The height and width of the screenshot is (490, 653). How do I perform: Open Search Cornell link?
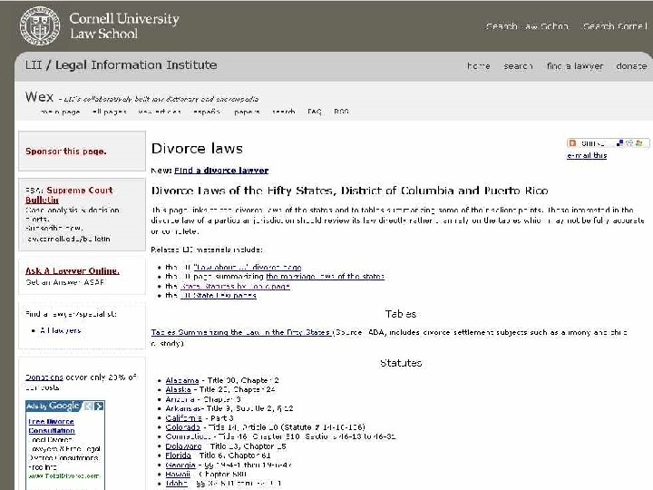click(615, 26)
